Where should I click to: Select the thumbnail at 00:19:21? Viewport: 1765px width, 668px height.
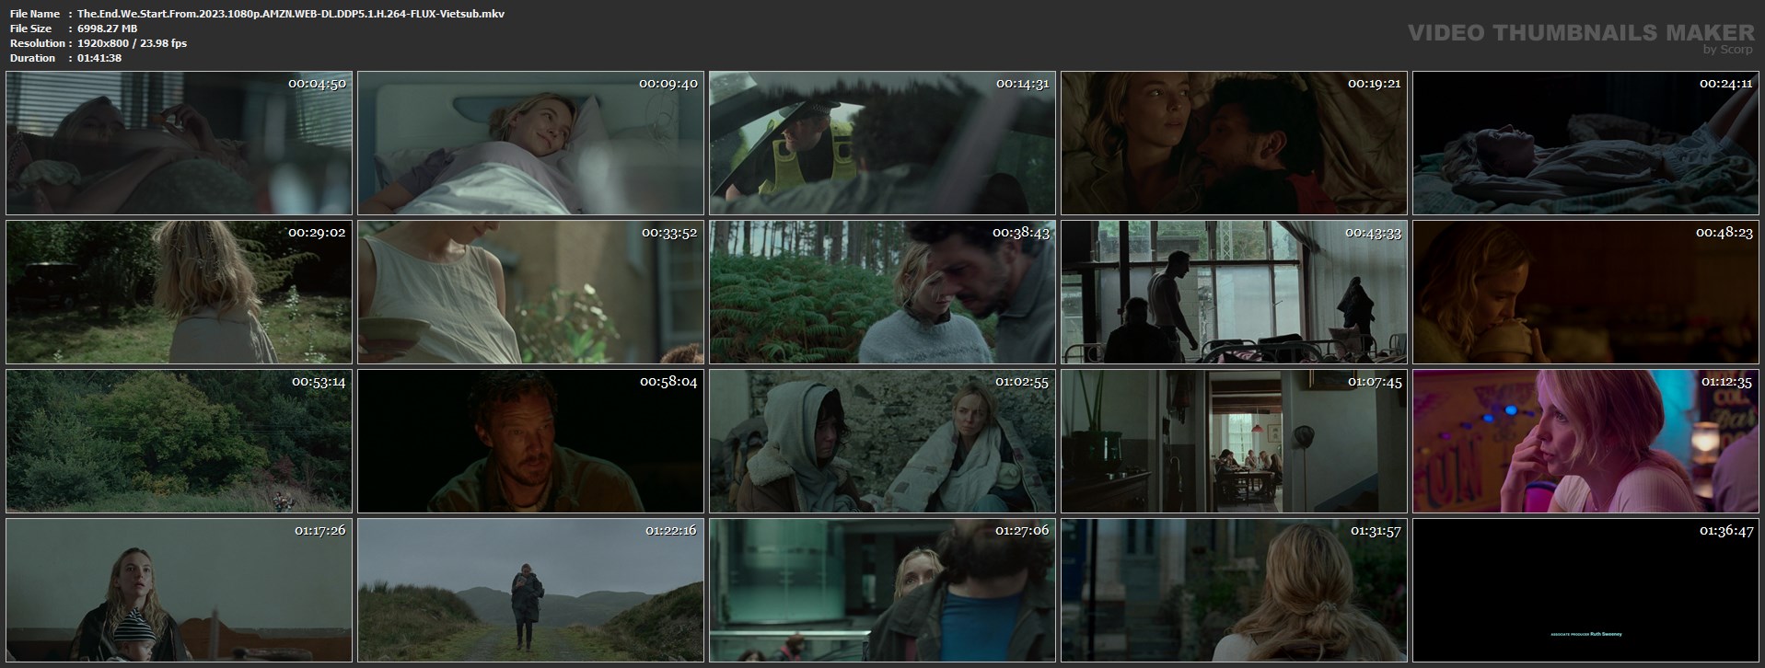pyautogui.click(x=1234, y=143)
